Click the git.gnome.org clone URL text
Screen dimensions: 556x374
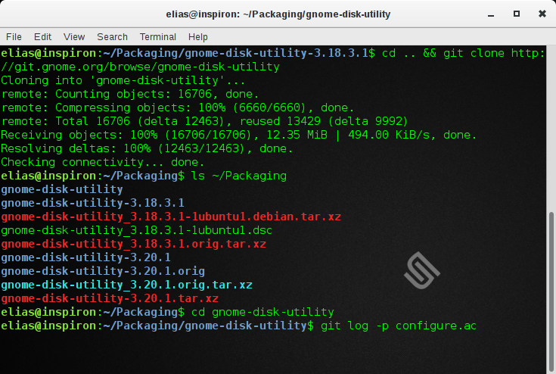[140, 67]
